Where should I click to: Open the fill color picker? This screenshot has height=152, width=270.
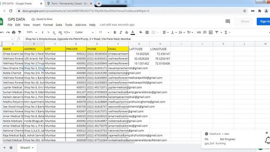coord(140,33)
